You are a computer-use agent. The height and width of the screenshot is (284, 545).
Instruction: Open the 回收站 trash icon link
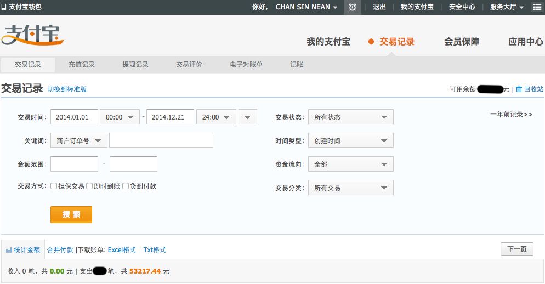519,89
